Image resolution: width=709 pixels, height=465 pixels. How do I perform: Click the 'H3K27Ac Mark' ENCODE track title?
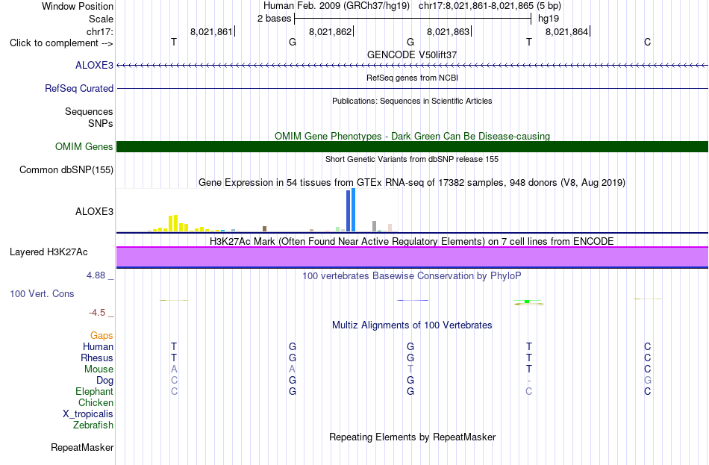412,242
